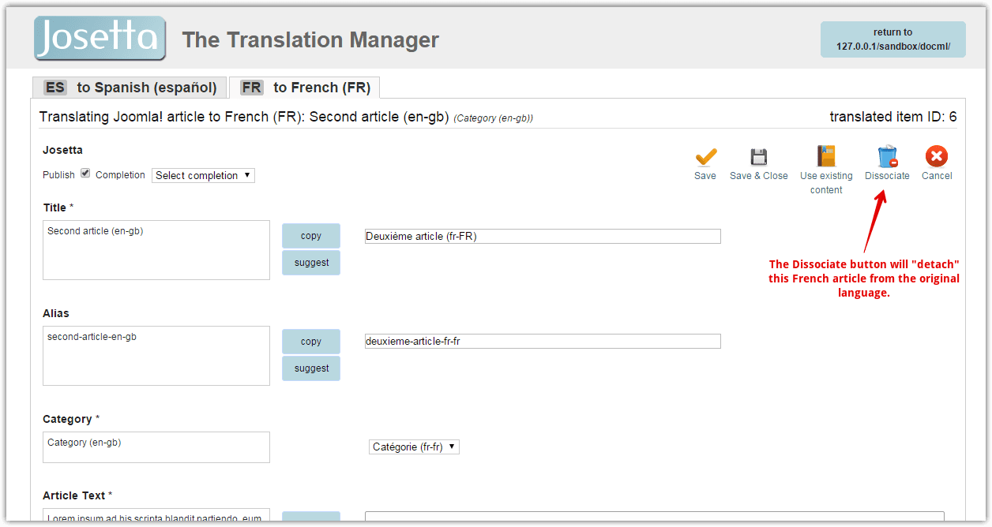Viewport: 992px width, 527px height.
Task: Click the suggest button for Alias
Action: 311,368
